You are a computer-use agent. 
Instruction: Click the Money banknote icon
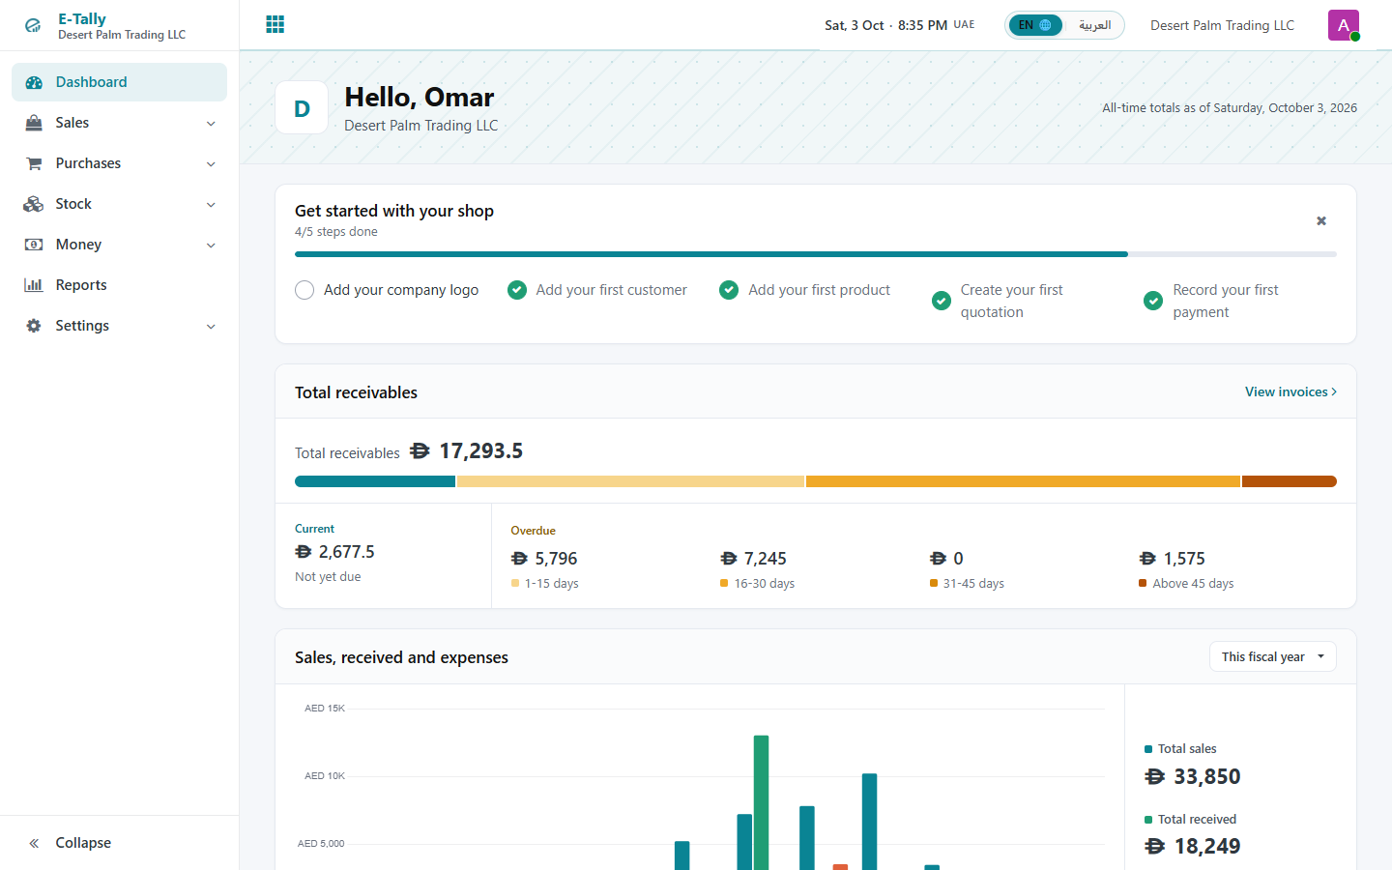pos(34,245)
